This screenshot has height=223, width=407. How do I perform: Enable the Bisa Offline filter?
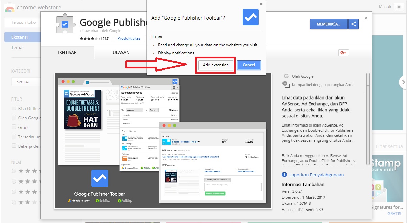tap(13, 108)
